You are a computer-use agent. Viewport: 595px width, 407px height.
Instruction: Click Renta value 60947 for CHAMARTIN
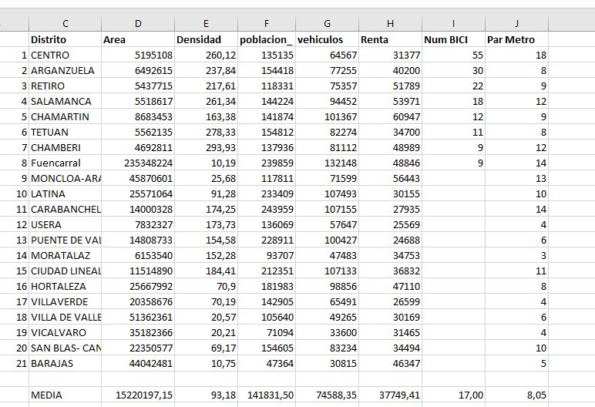[391, 117]
